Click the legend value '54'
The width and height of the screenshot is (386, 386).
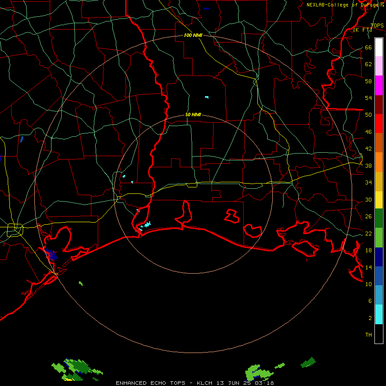[x=368, y=98]
